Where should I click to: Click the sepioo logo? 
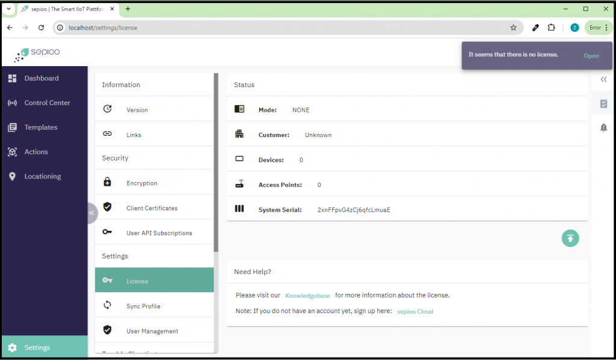[x=37, y=54]
